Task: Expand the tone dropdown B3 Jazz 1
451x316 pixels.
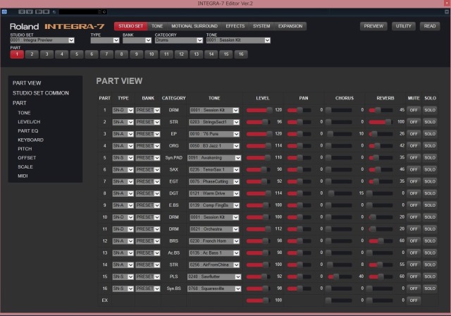Action: pos(214,146)
